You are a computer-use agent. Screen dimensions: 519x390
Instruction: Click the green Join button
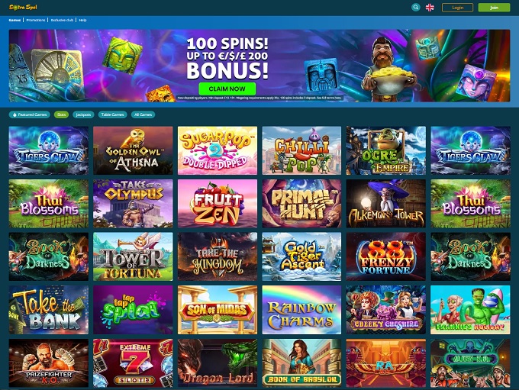click(494, 8)
